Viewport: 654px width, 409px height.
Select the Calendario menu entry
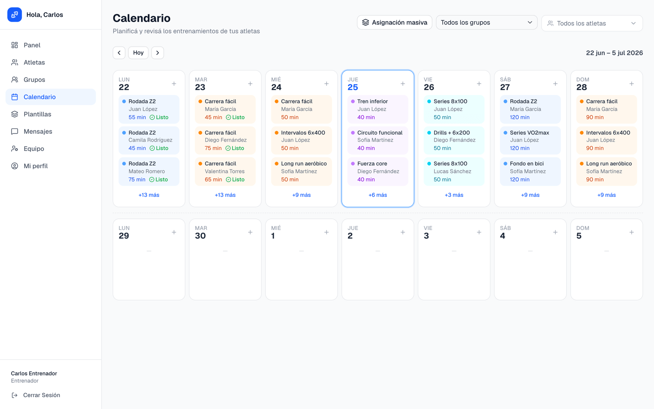(51, 97)
